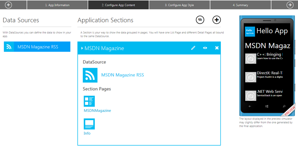This screenshot has width=298, height=148.
Task: Jump to the 4. Summary step
Action: point(240,5)
